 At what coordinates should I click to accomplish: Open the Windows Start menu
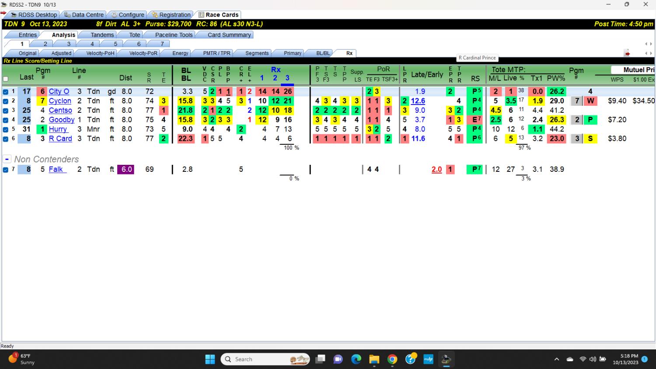tap(210, 359)
